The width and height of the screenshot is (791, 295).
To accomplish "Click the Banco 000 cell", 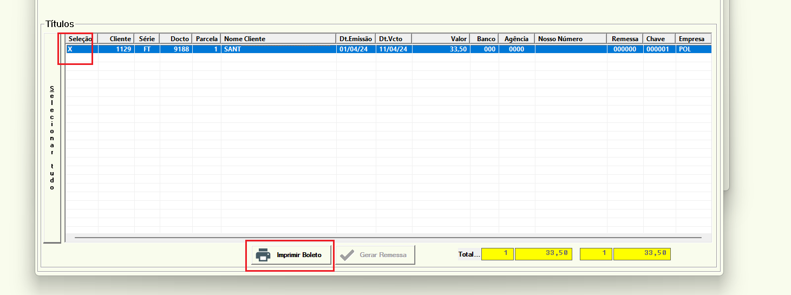I will click(x=485, y=49).
